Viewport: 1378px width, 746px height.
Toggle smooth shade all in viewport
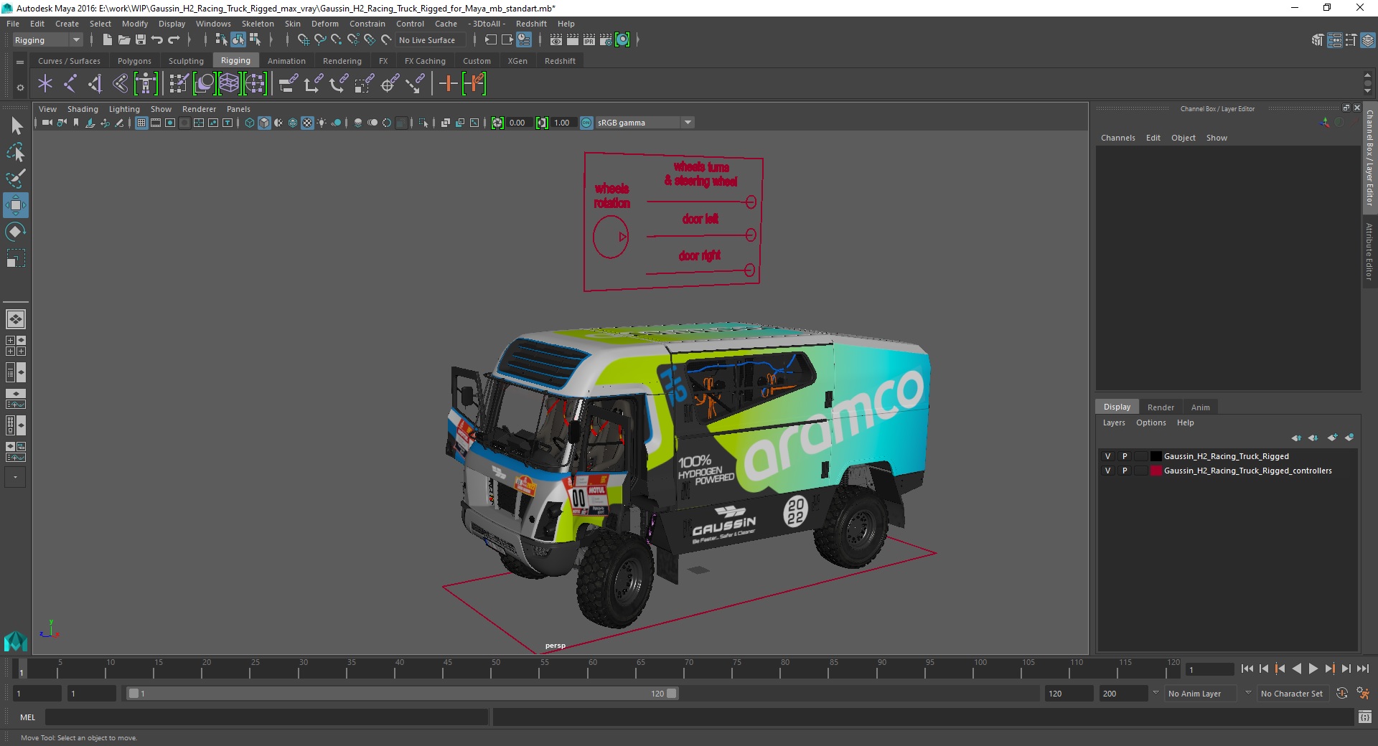pyautogui.click(x=264, y=123)
